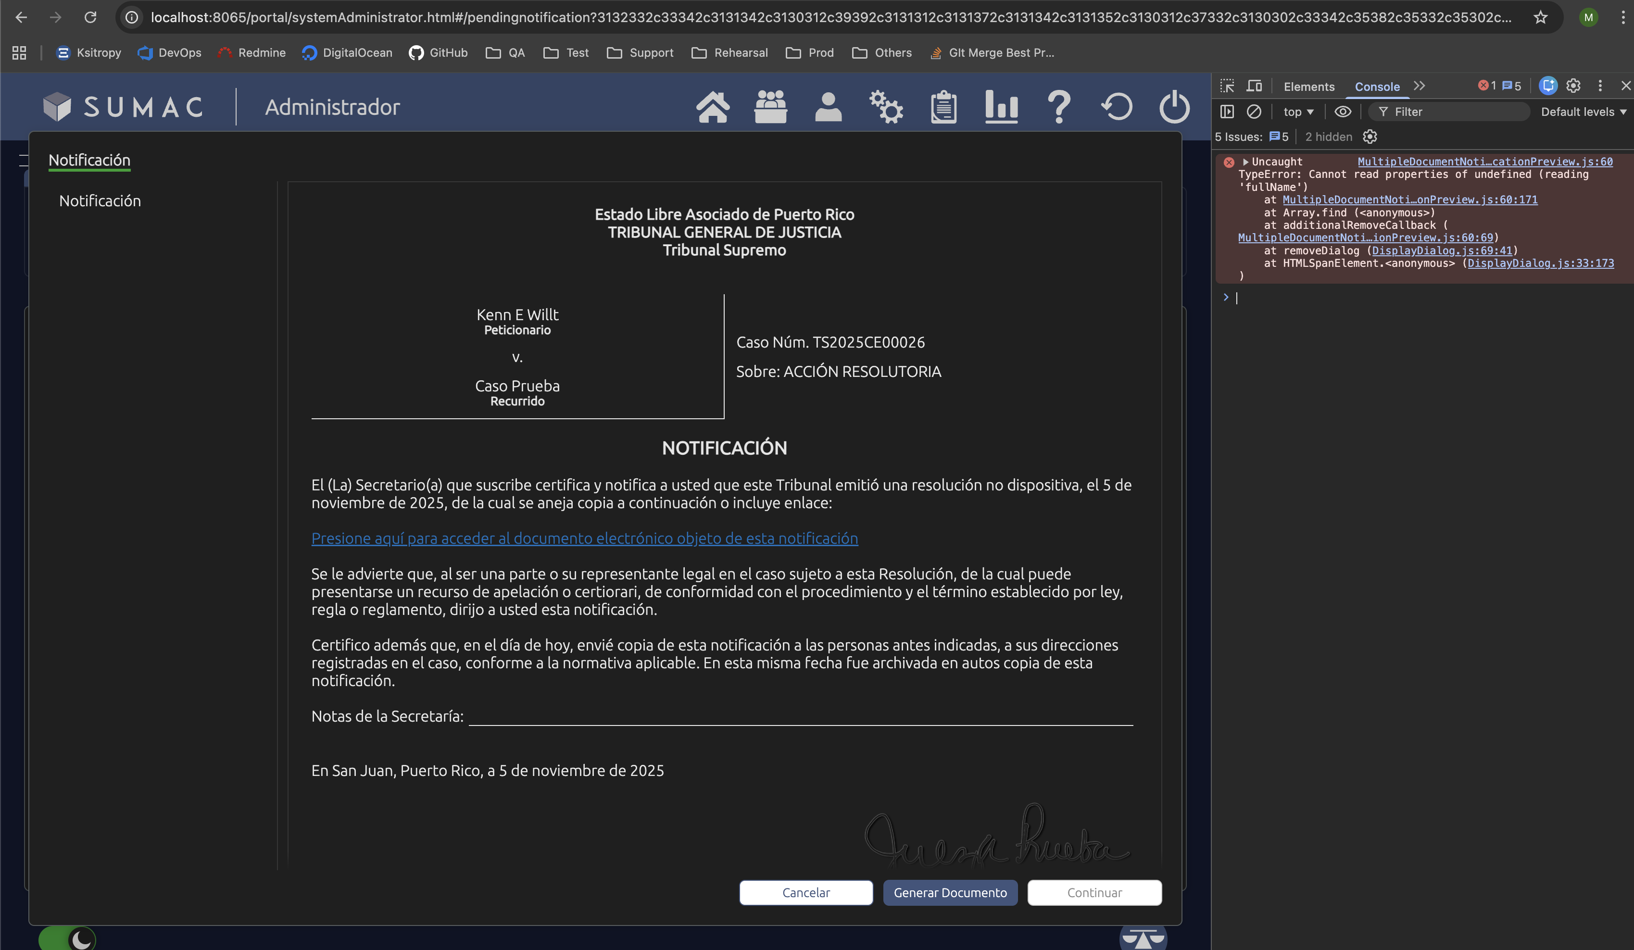Click the SUMAC refresh arrow icon
The width and height of the screenshot is (1634, 950).
point(1117,107)
